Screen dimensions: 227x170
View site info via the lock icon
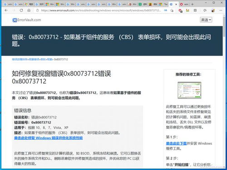37,10
